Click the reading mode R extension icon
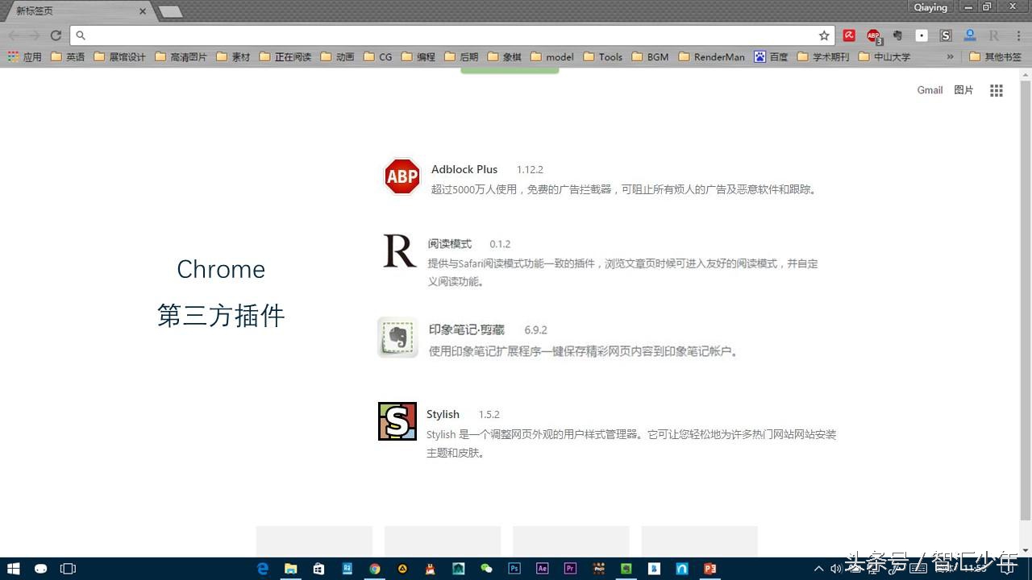The image size is (1032, 580). 995,35
